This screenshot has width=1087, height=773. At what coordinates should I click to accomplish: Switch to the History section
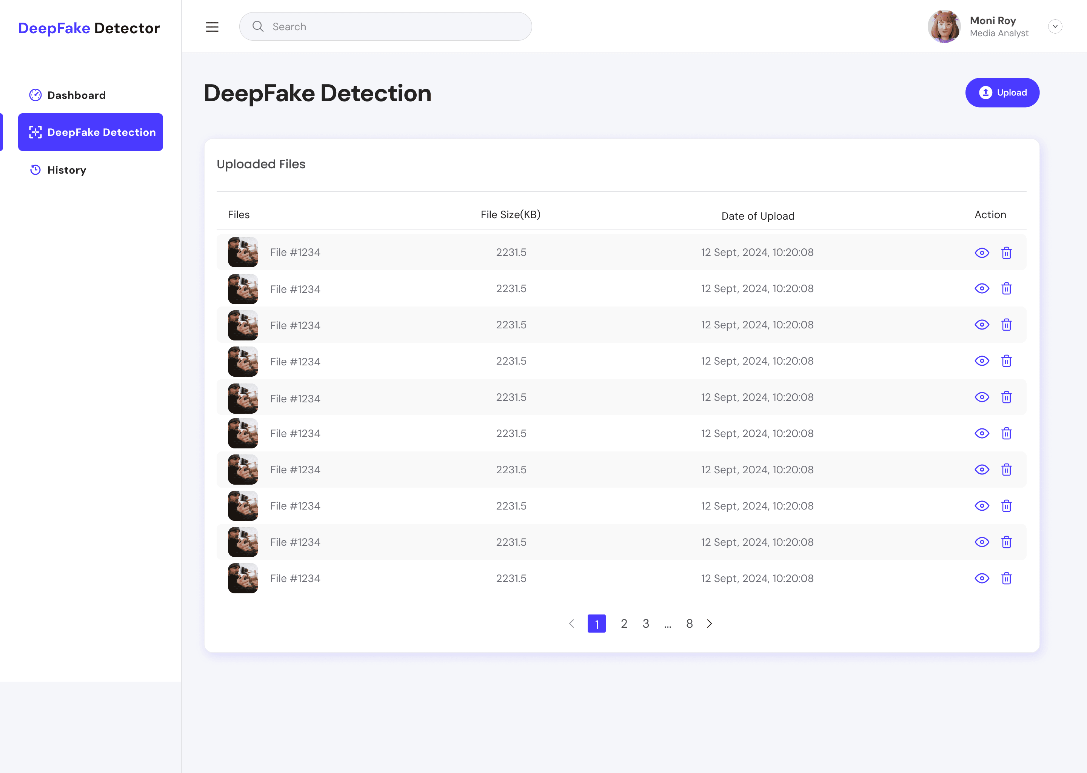click(x=67, y=169)
